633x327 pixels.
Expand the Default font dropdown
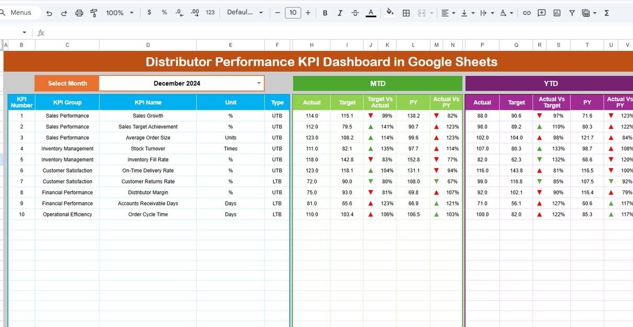click(245, 13)
